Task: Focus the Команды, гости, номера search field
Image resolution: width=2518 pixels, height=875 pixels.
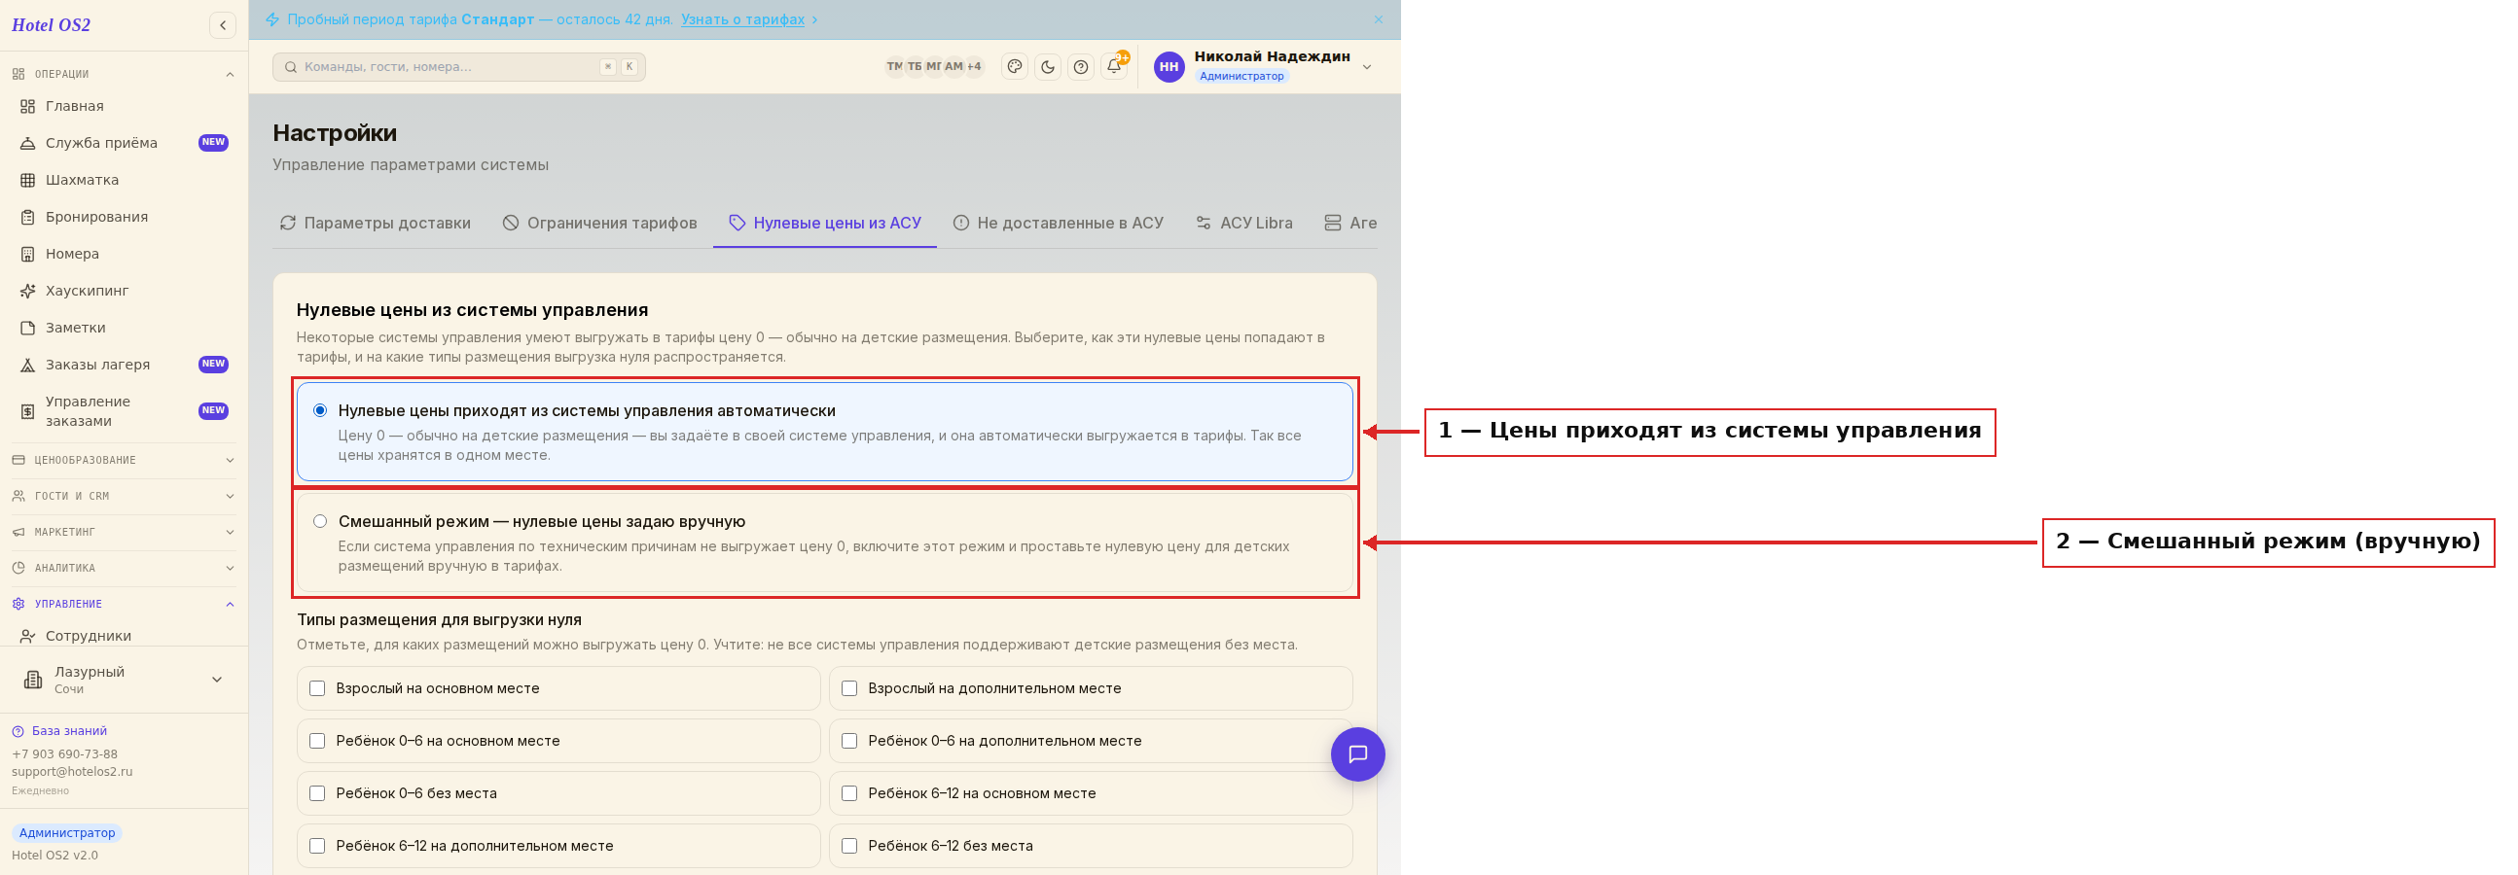Action: point(459,66)
